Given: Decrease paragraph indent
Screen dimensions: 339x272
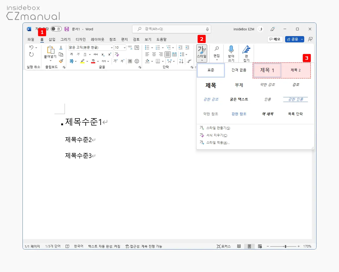Looking at the screenshot, I should (x=180, y=47).
